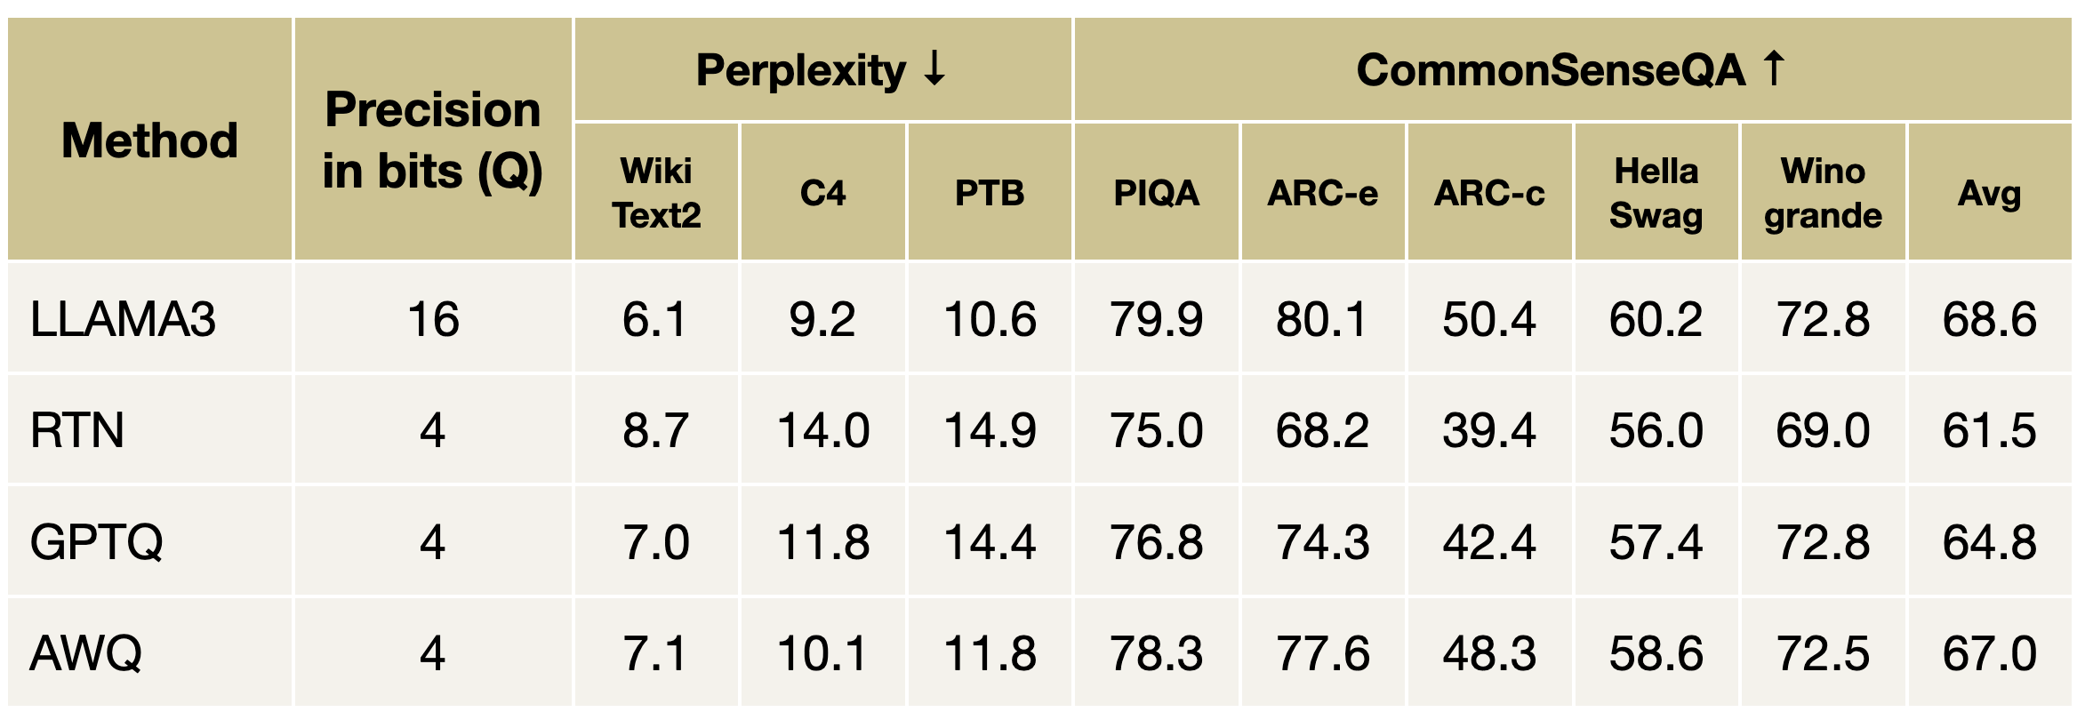Click the PTB column header
2077x720 pixels.
pos(990,192)
